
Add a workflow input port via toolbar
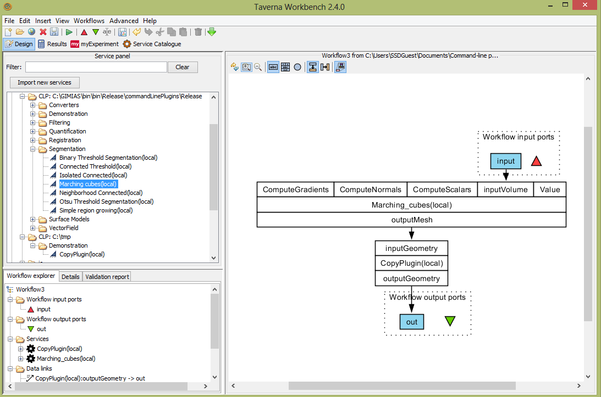coord(84,32)
